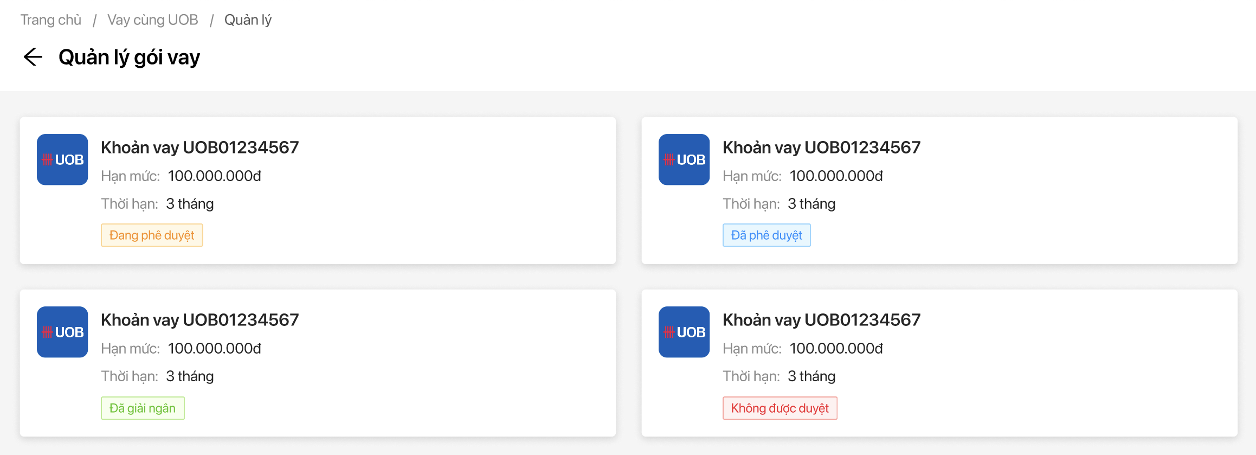Screen dimensions: 1256x455
Task: Click the UOB logo on the Đã giải ngân loan card
Action: click(x=62, y=332)
